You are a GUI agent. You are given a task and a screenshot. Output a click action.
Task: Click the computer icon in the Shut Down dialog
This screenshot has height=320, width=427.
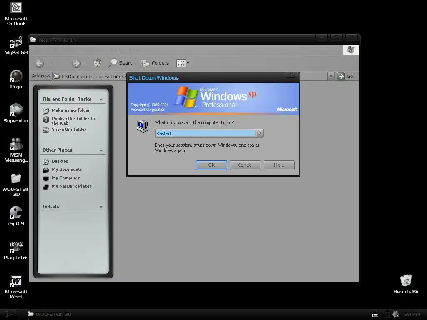[x=143, y=126]
